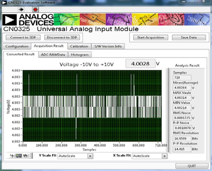Click the Disconnect to SDP button
This screenshot has height=171, width=212.
pos(62,37)
